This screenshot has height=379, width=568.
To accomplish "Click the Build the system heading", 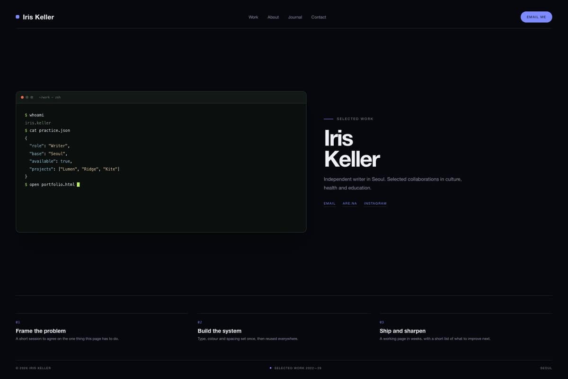I will pos(220,331).
